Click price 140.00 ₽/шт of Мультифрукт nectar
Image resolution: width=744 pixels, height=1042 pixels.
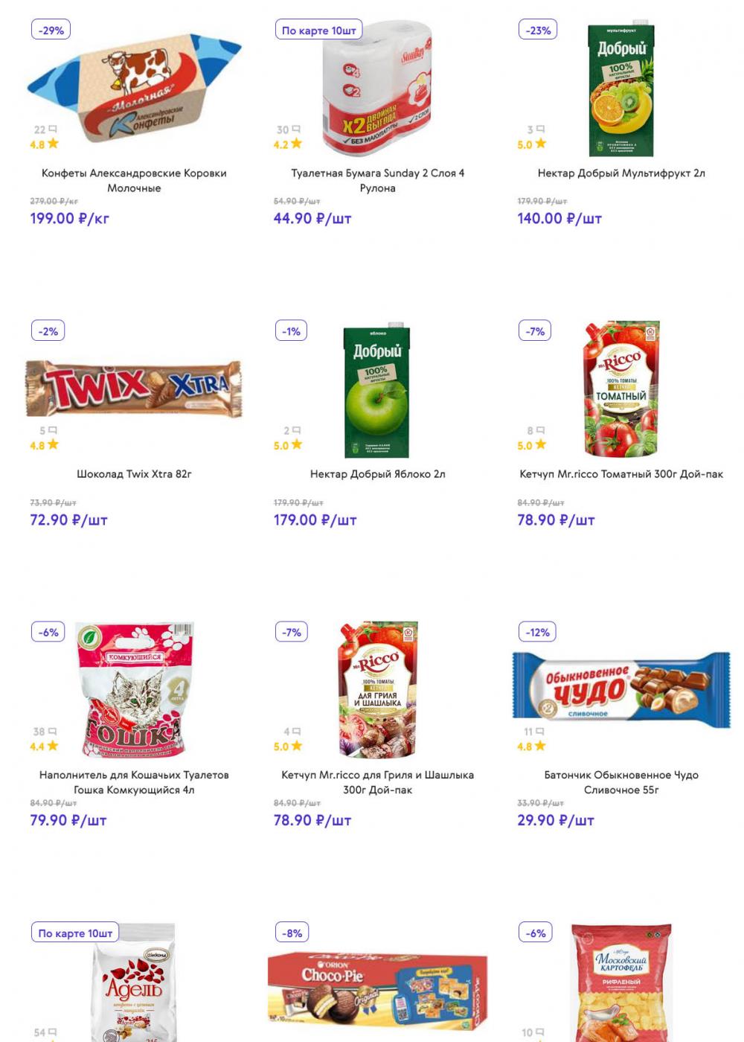[x=559, y=218]
